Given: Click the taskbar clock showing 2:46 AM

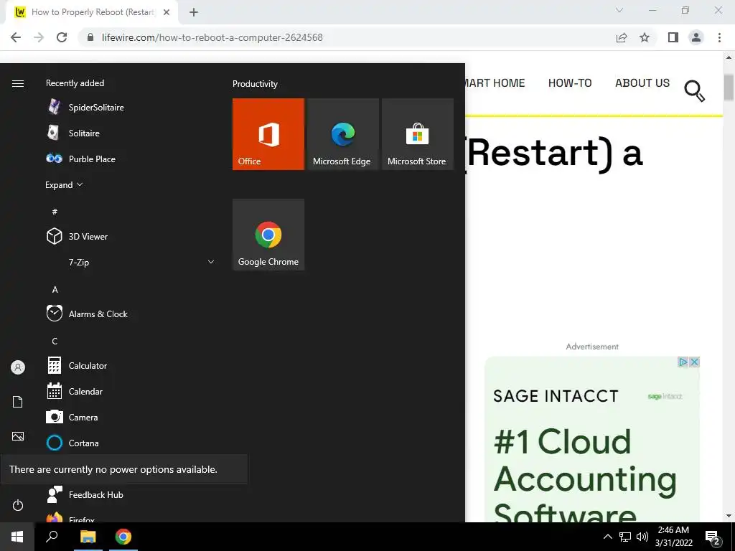Looking at the screenshot, I should [x=673, y=537].
